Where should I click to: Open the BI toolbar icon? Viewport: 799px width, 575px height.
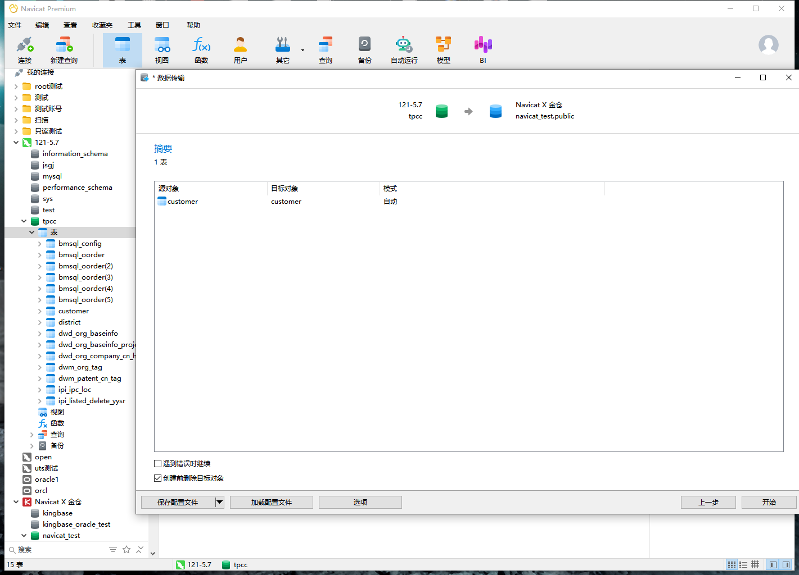[x=483, y=50]
